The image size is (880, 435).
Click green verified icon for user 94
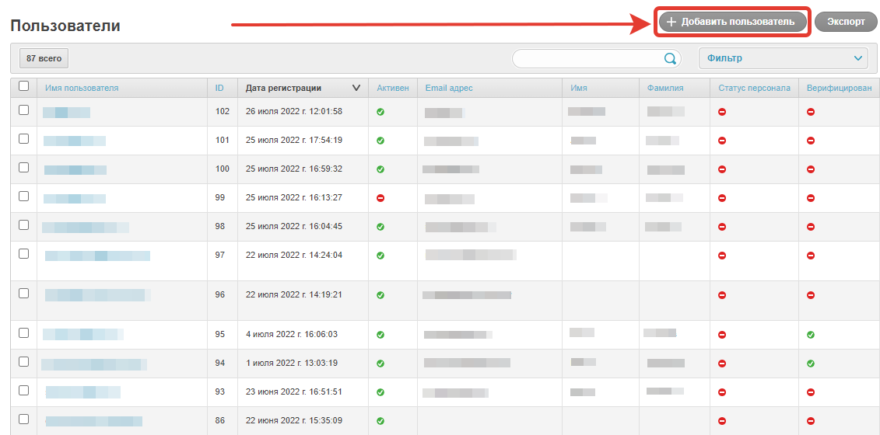pos(811,364)
